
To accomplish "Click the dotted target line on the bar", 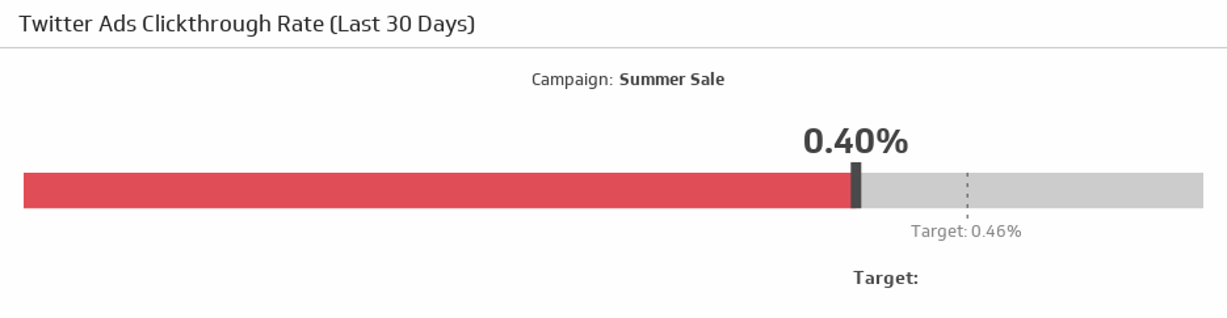I will pyautogui.click(x=967, y=190).
